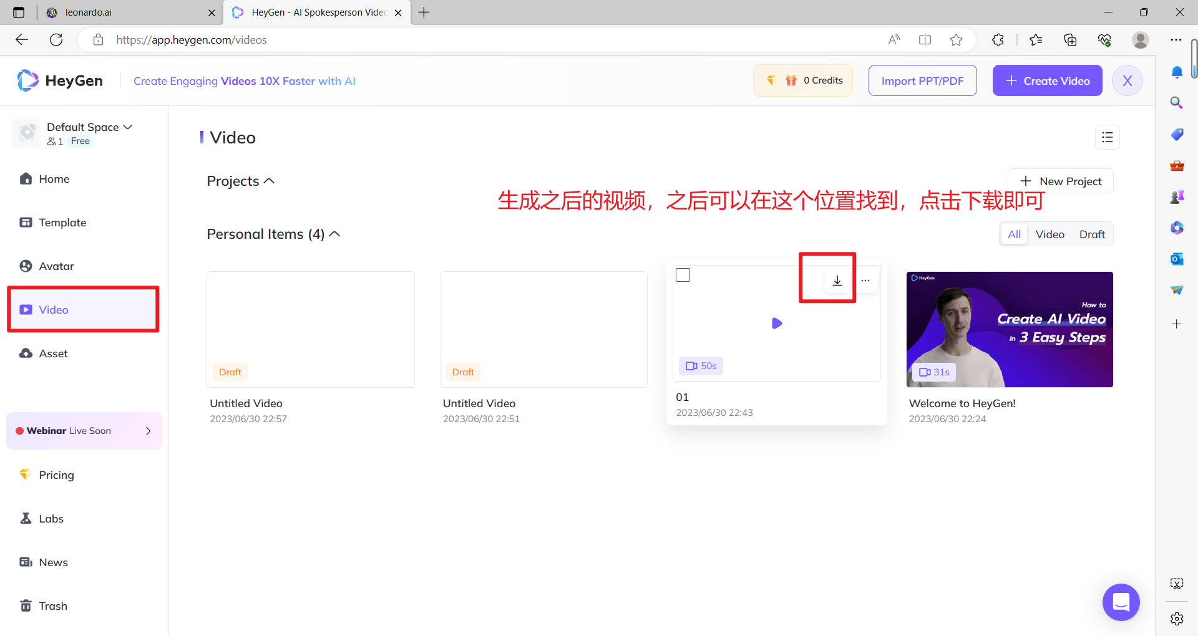Click the Free plan badge

click(80, 142)
